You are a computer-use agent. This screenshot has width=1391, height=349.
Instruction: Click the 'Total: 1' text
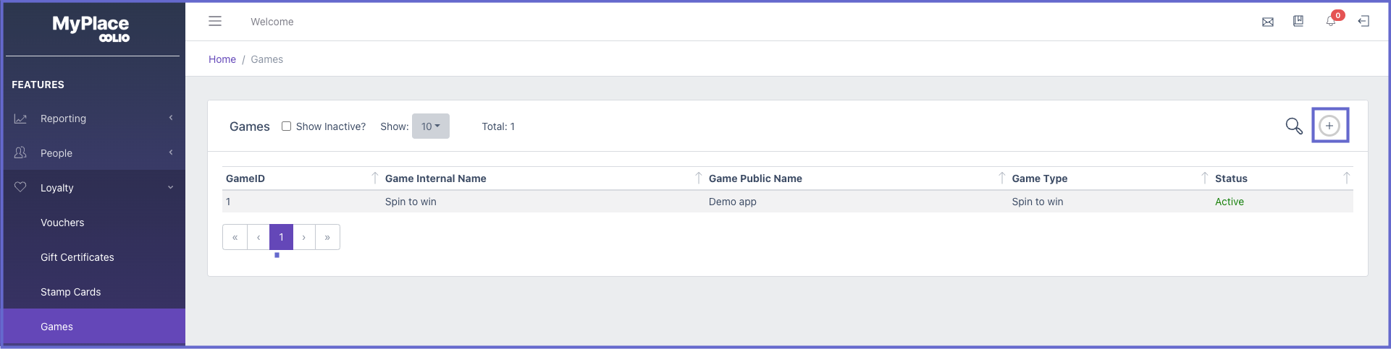point(498,126)
